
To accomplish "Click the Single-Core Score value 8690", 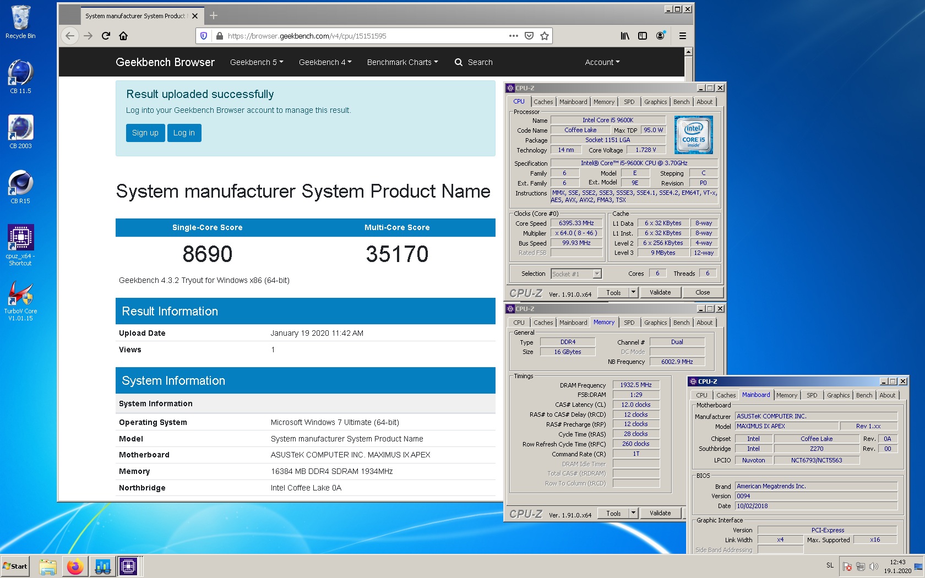I will [208, 254].
